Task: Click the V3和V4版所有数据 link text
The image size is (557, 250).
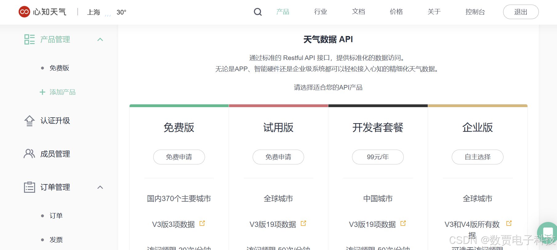Action: point(472,230)
